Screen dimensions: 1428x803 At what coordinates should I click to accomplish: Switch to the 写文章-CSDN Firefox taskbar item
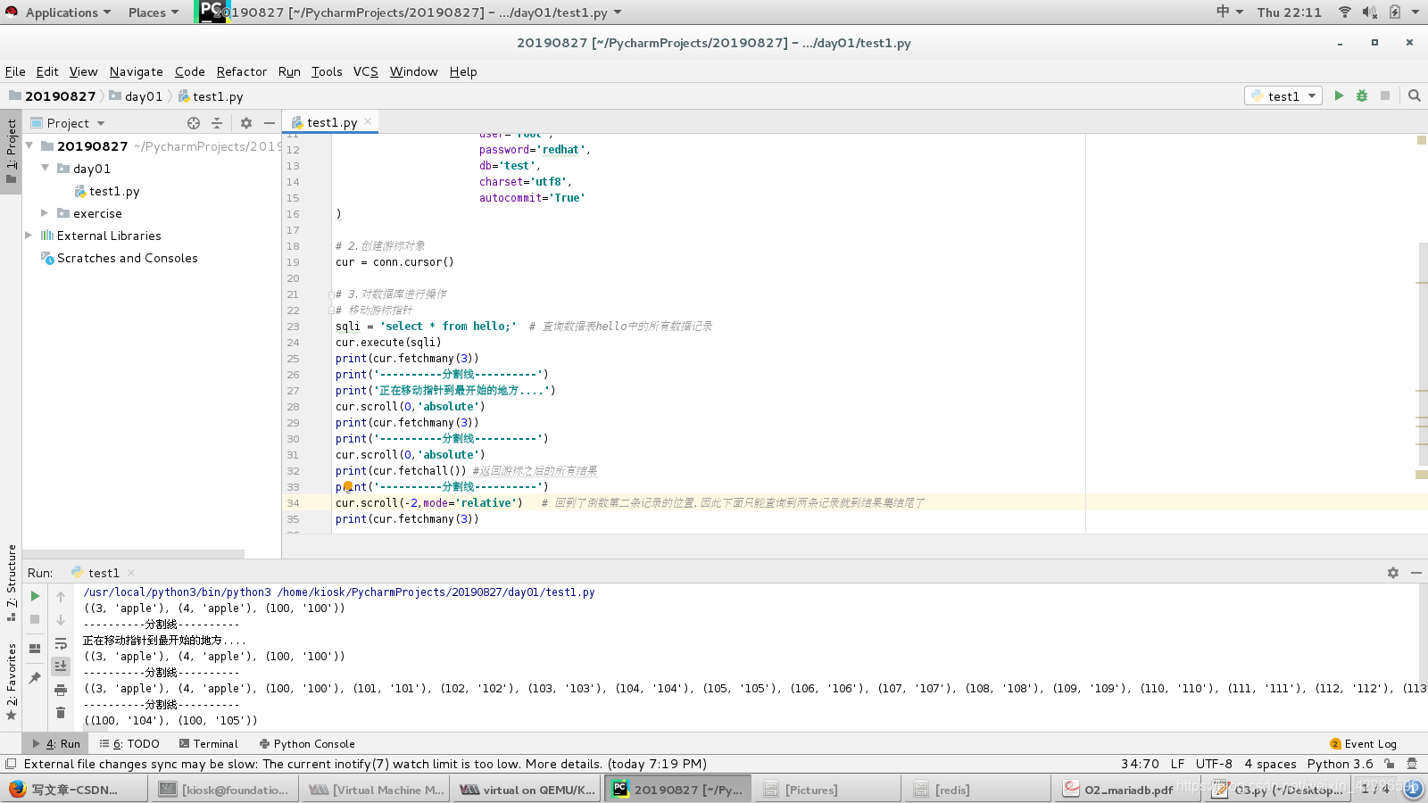(x=74, y=790)
